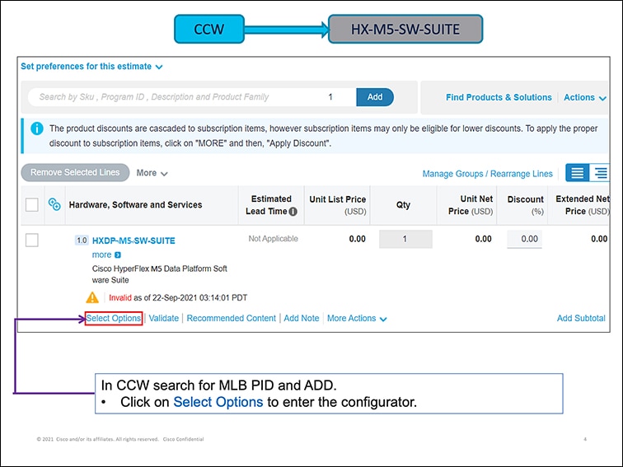Click the Qty field for line 1.0
Viewport: 623px width, 467px height.
tap(405, 239)
